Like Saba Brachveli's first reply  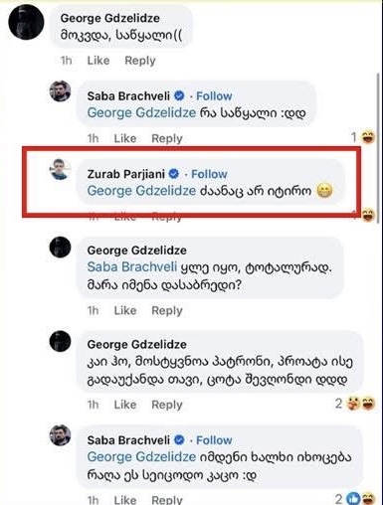click(125, 138)
